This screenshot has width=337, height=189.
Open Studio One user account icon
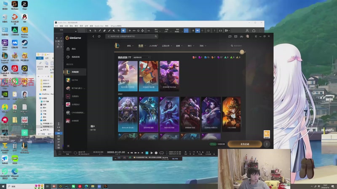247,31
